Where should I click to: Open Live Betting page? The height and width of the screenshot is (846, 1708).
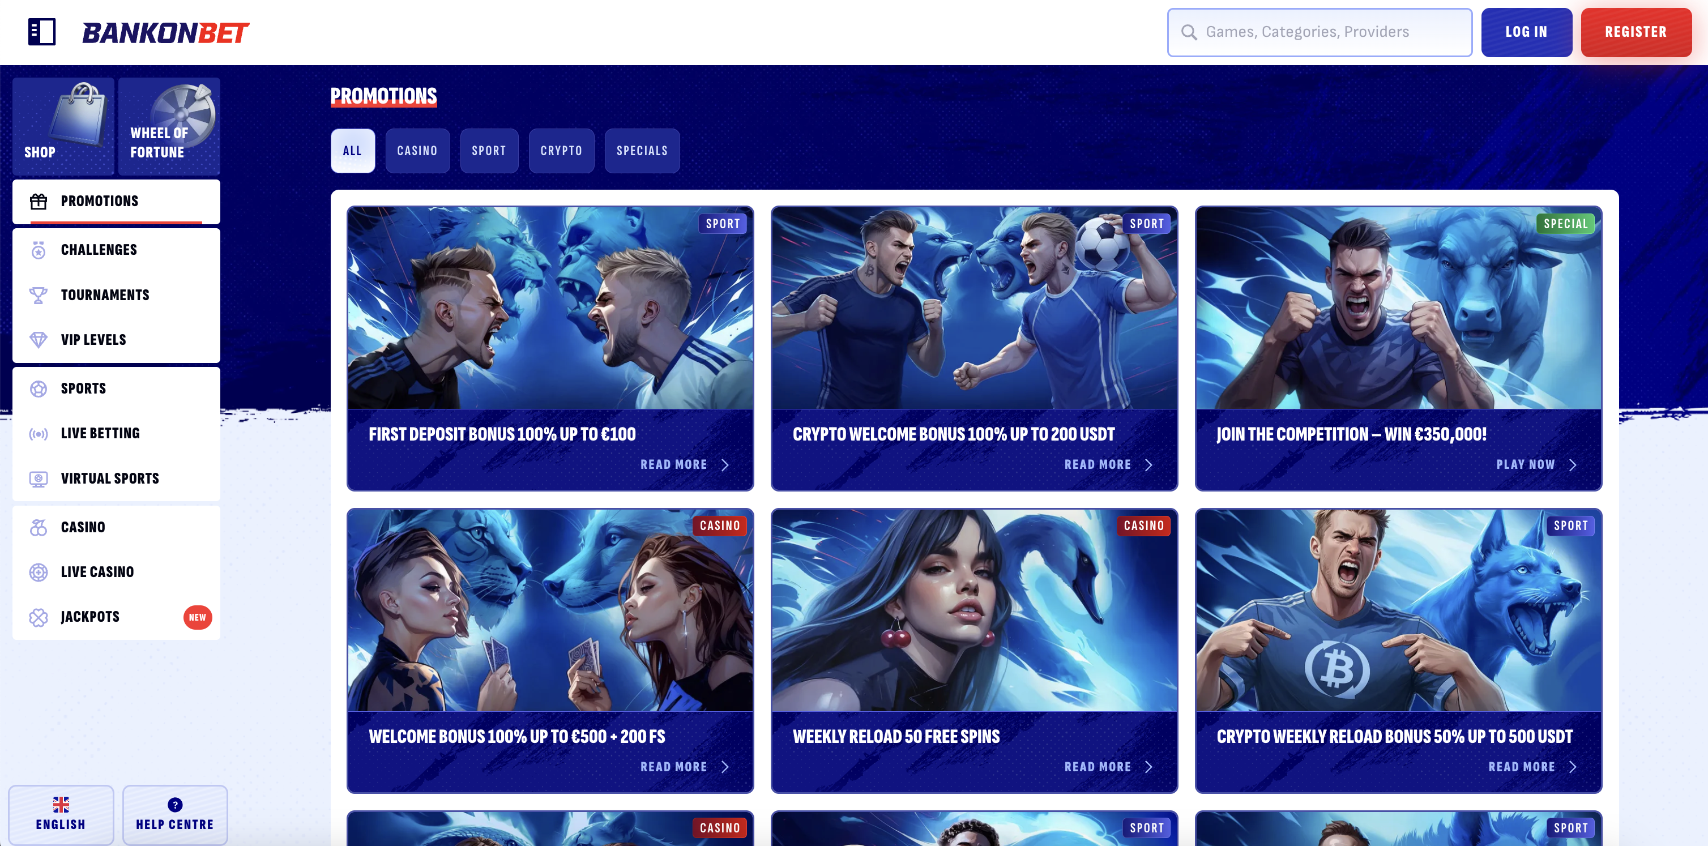116,434
